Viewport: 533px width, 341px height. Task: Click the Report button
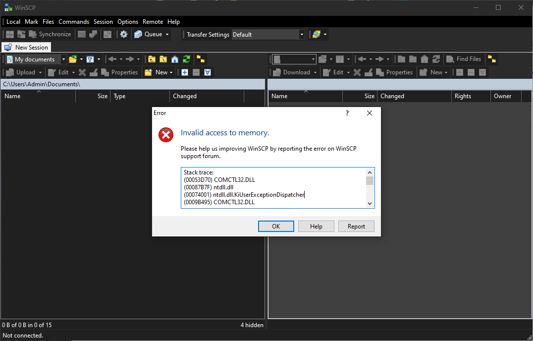pos(356,227)
